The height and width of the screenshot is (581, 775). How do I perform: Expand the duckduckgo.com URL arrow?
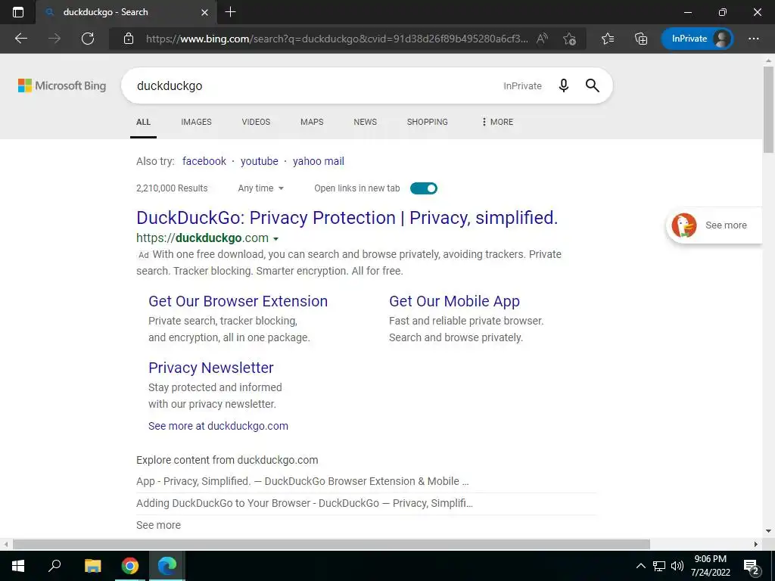tap(275, 239)
